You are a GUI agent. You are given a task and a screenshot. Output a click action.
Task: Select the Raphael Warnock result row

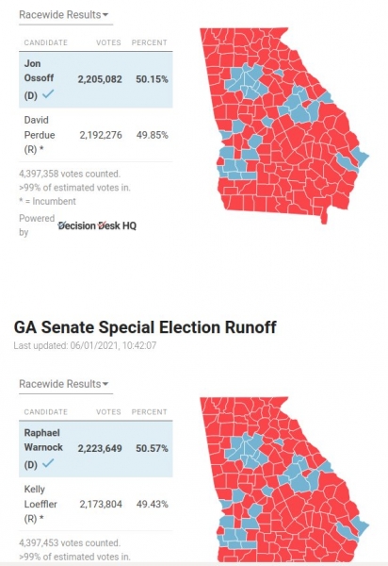(x=96, y=449)
